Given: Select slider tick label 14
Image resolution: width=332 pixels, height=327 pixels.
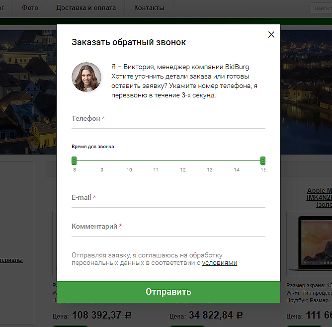Looking at the screenshot, I should (237, 170).
